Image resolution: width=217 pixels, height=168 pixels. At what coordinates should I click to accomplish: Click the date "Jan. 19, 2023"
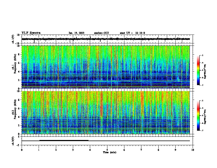(x=76, y=33)
